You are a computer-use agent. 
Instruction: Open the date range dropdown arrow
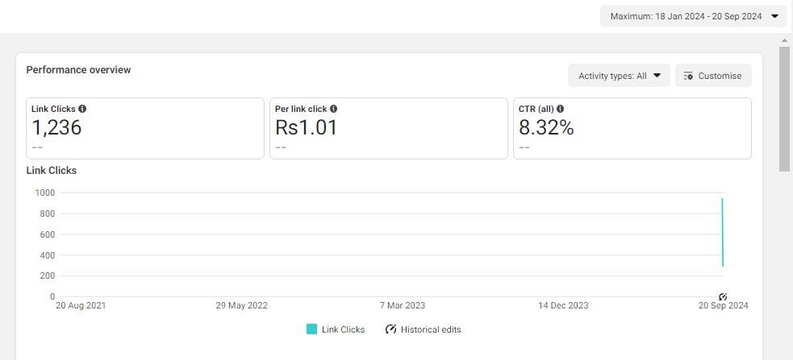click(774, 16)
